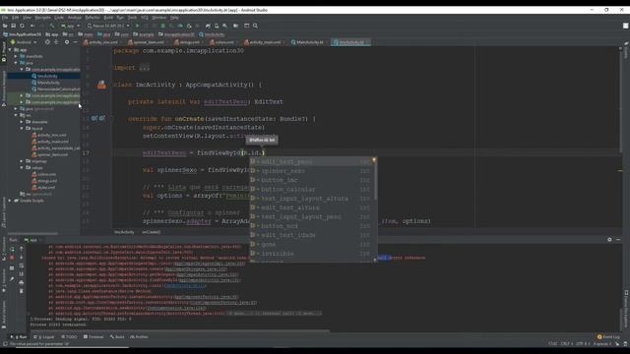Click the trash Clear All icon in Run panel

click(22, 291)
